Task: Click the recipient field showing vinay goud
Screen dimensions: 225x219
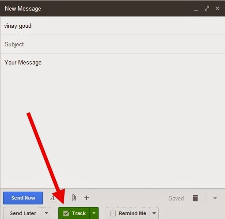Action: coord(113,26)
